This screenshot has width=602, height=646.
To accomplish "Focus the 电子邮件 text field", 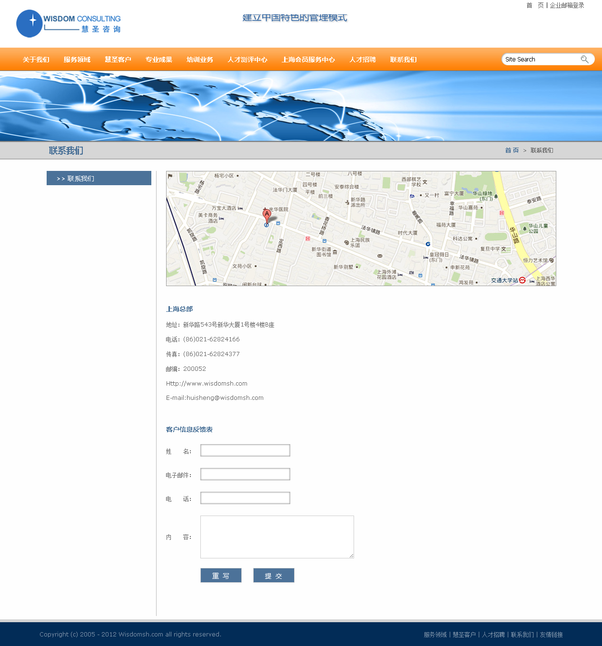I will pyautogui.click(x=245, y=474).
